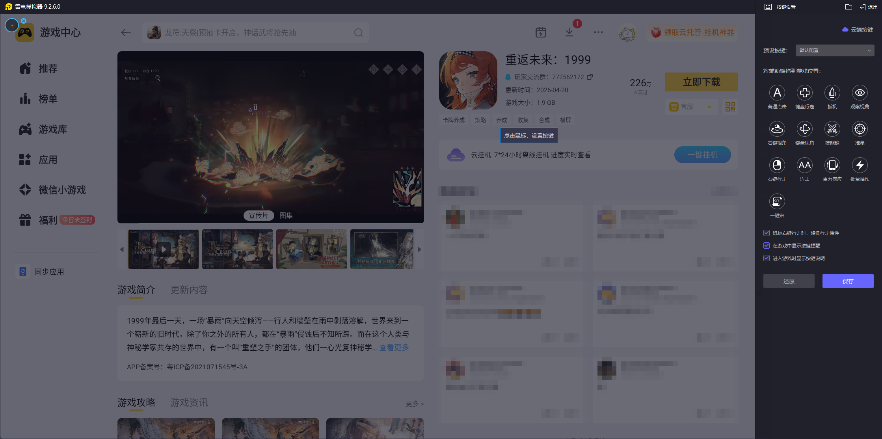Open the 预设按键 默认配置 dropdown
Viewport: 882px width, 439px height.
835,50
